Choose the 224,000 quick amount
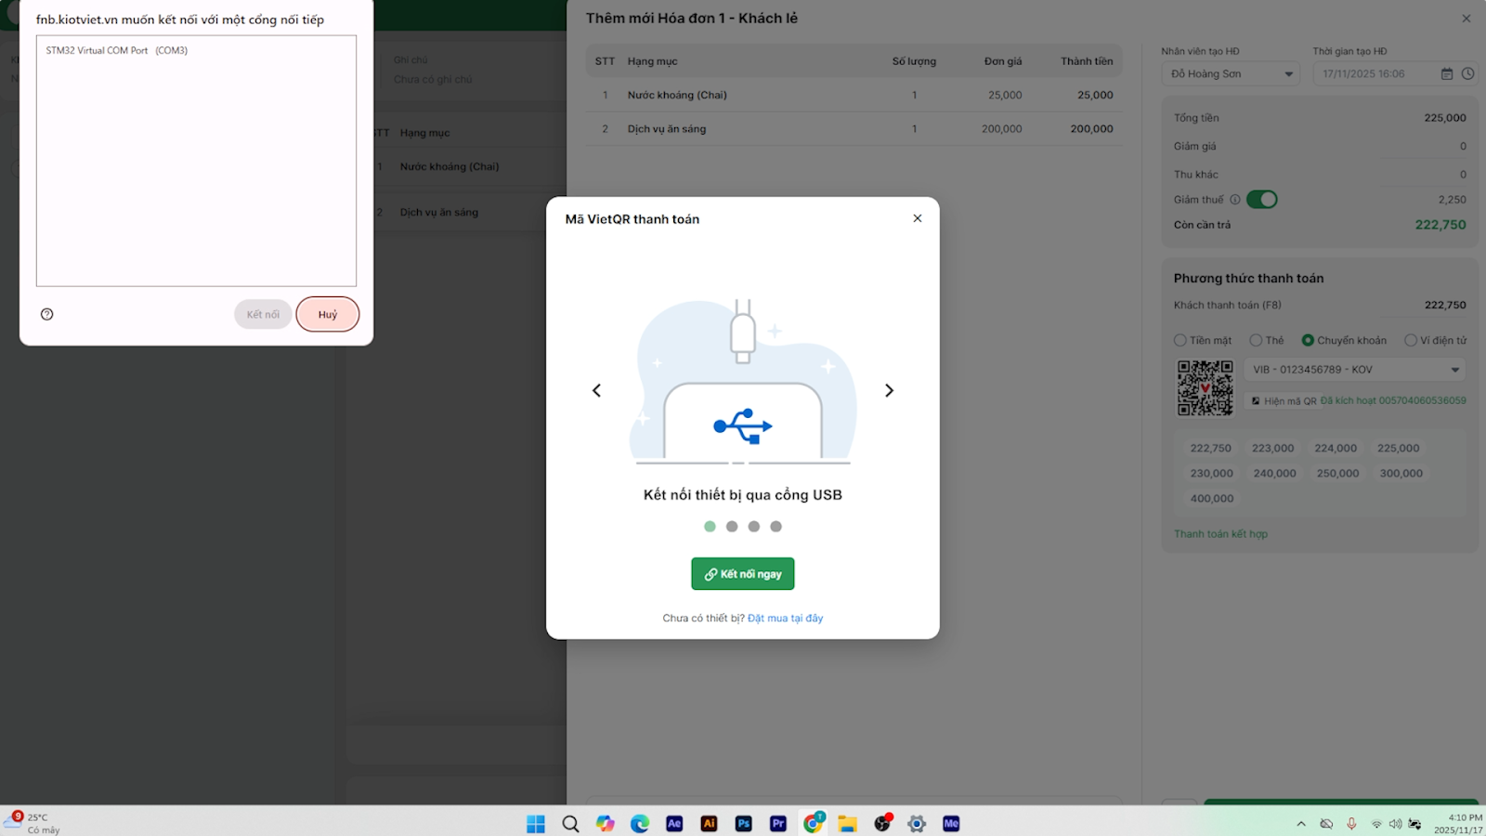This screenshot has height=836, width=1486. tap(1336, 448)
